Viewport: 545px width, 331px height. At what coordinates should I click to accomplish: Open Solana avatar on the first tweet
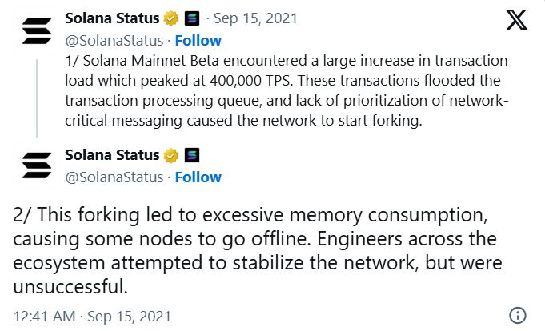pos(37,31)
